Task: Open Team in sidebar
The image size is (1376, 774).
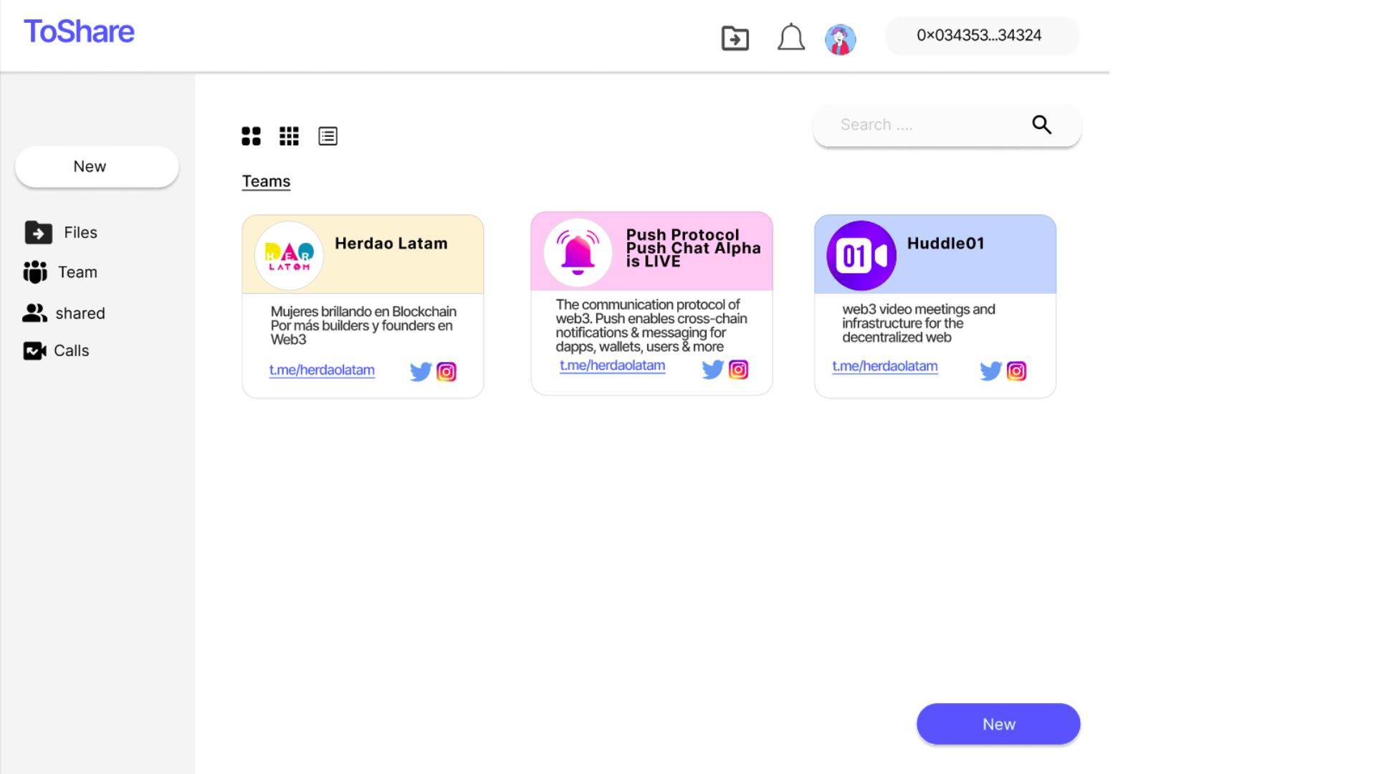Action: tap(77, 272)
